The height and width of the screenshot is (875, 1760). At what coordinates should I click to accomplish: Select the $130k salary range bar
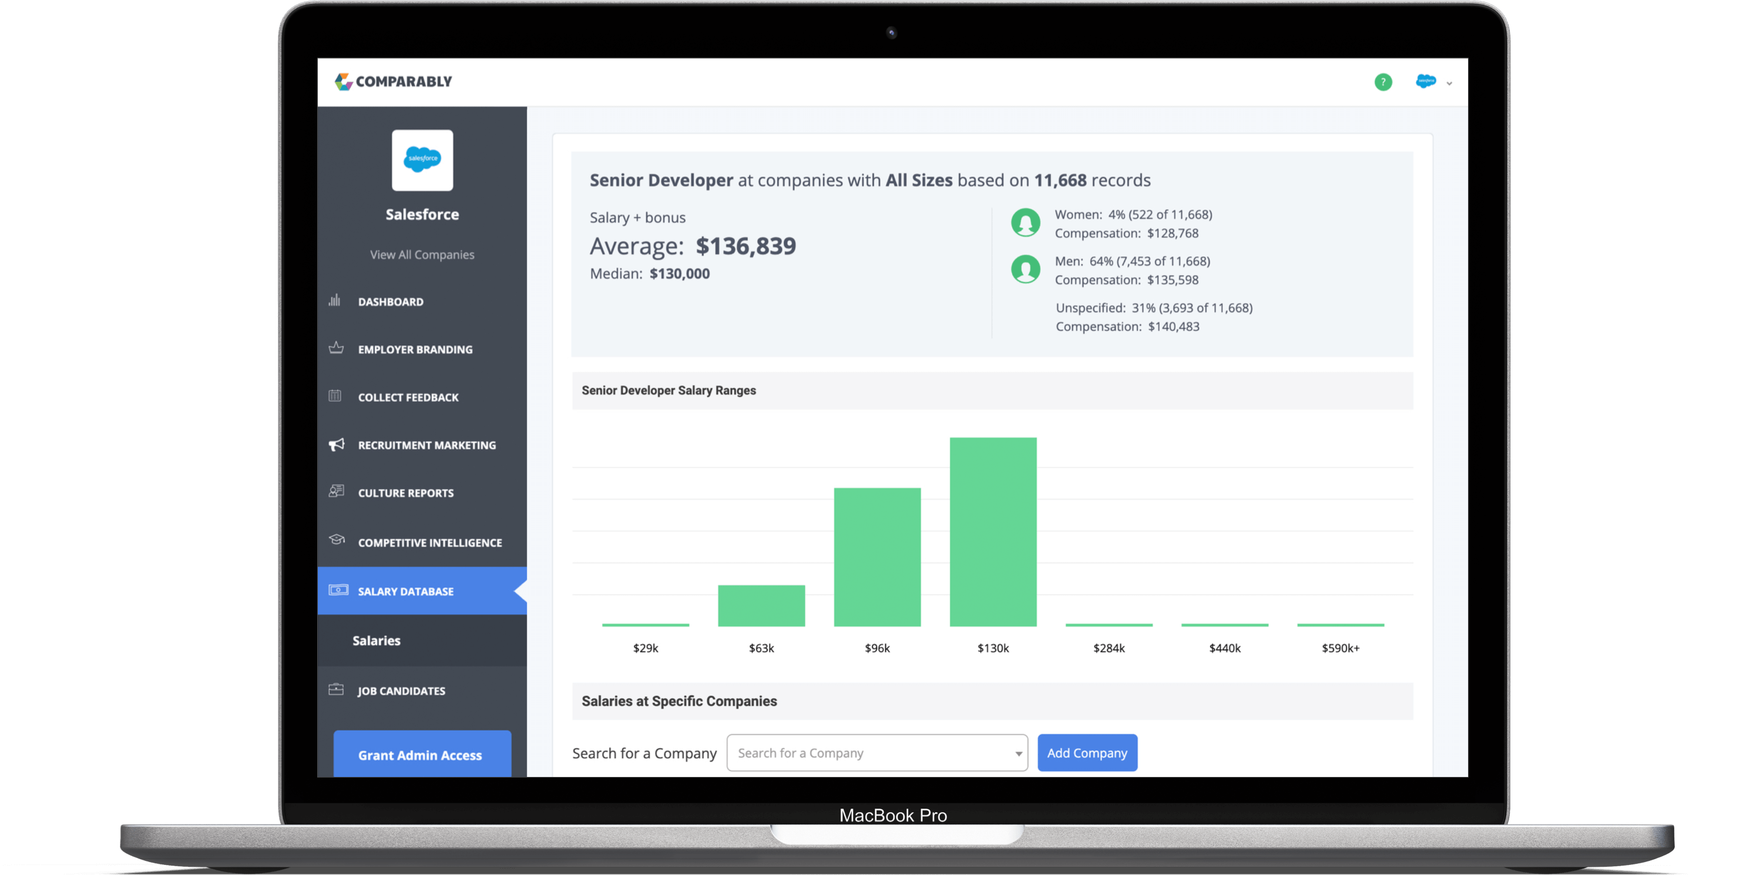coord(992,533)
